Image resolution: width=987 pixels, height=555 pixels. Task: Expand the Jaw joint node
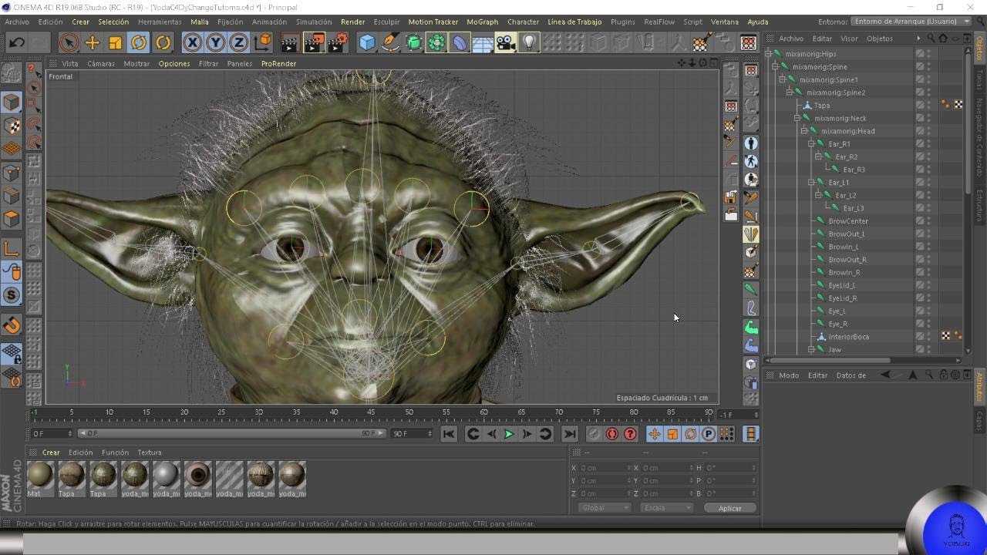pos(811,350)
